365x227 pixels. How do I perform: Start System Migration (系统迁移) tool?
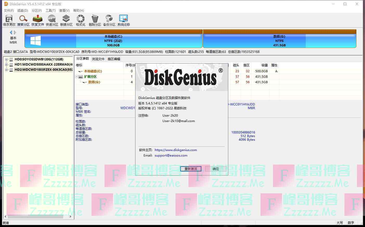pos(123,20)
